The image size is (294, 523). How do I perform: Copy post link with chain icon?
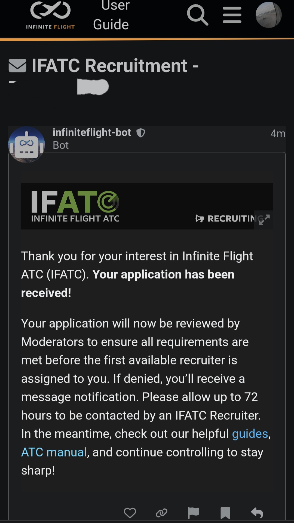tap(161, 513)
